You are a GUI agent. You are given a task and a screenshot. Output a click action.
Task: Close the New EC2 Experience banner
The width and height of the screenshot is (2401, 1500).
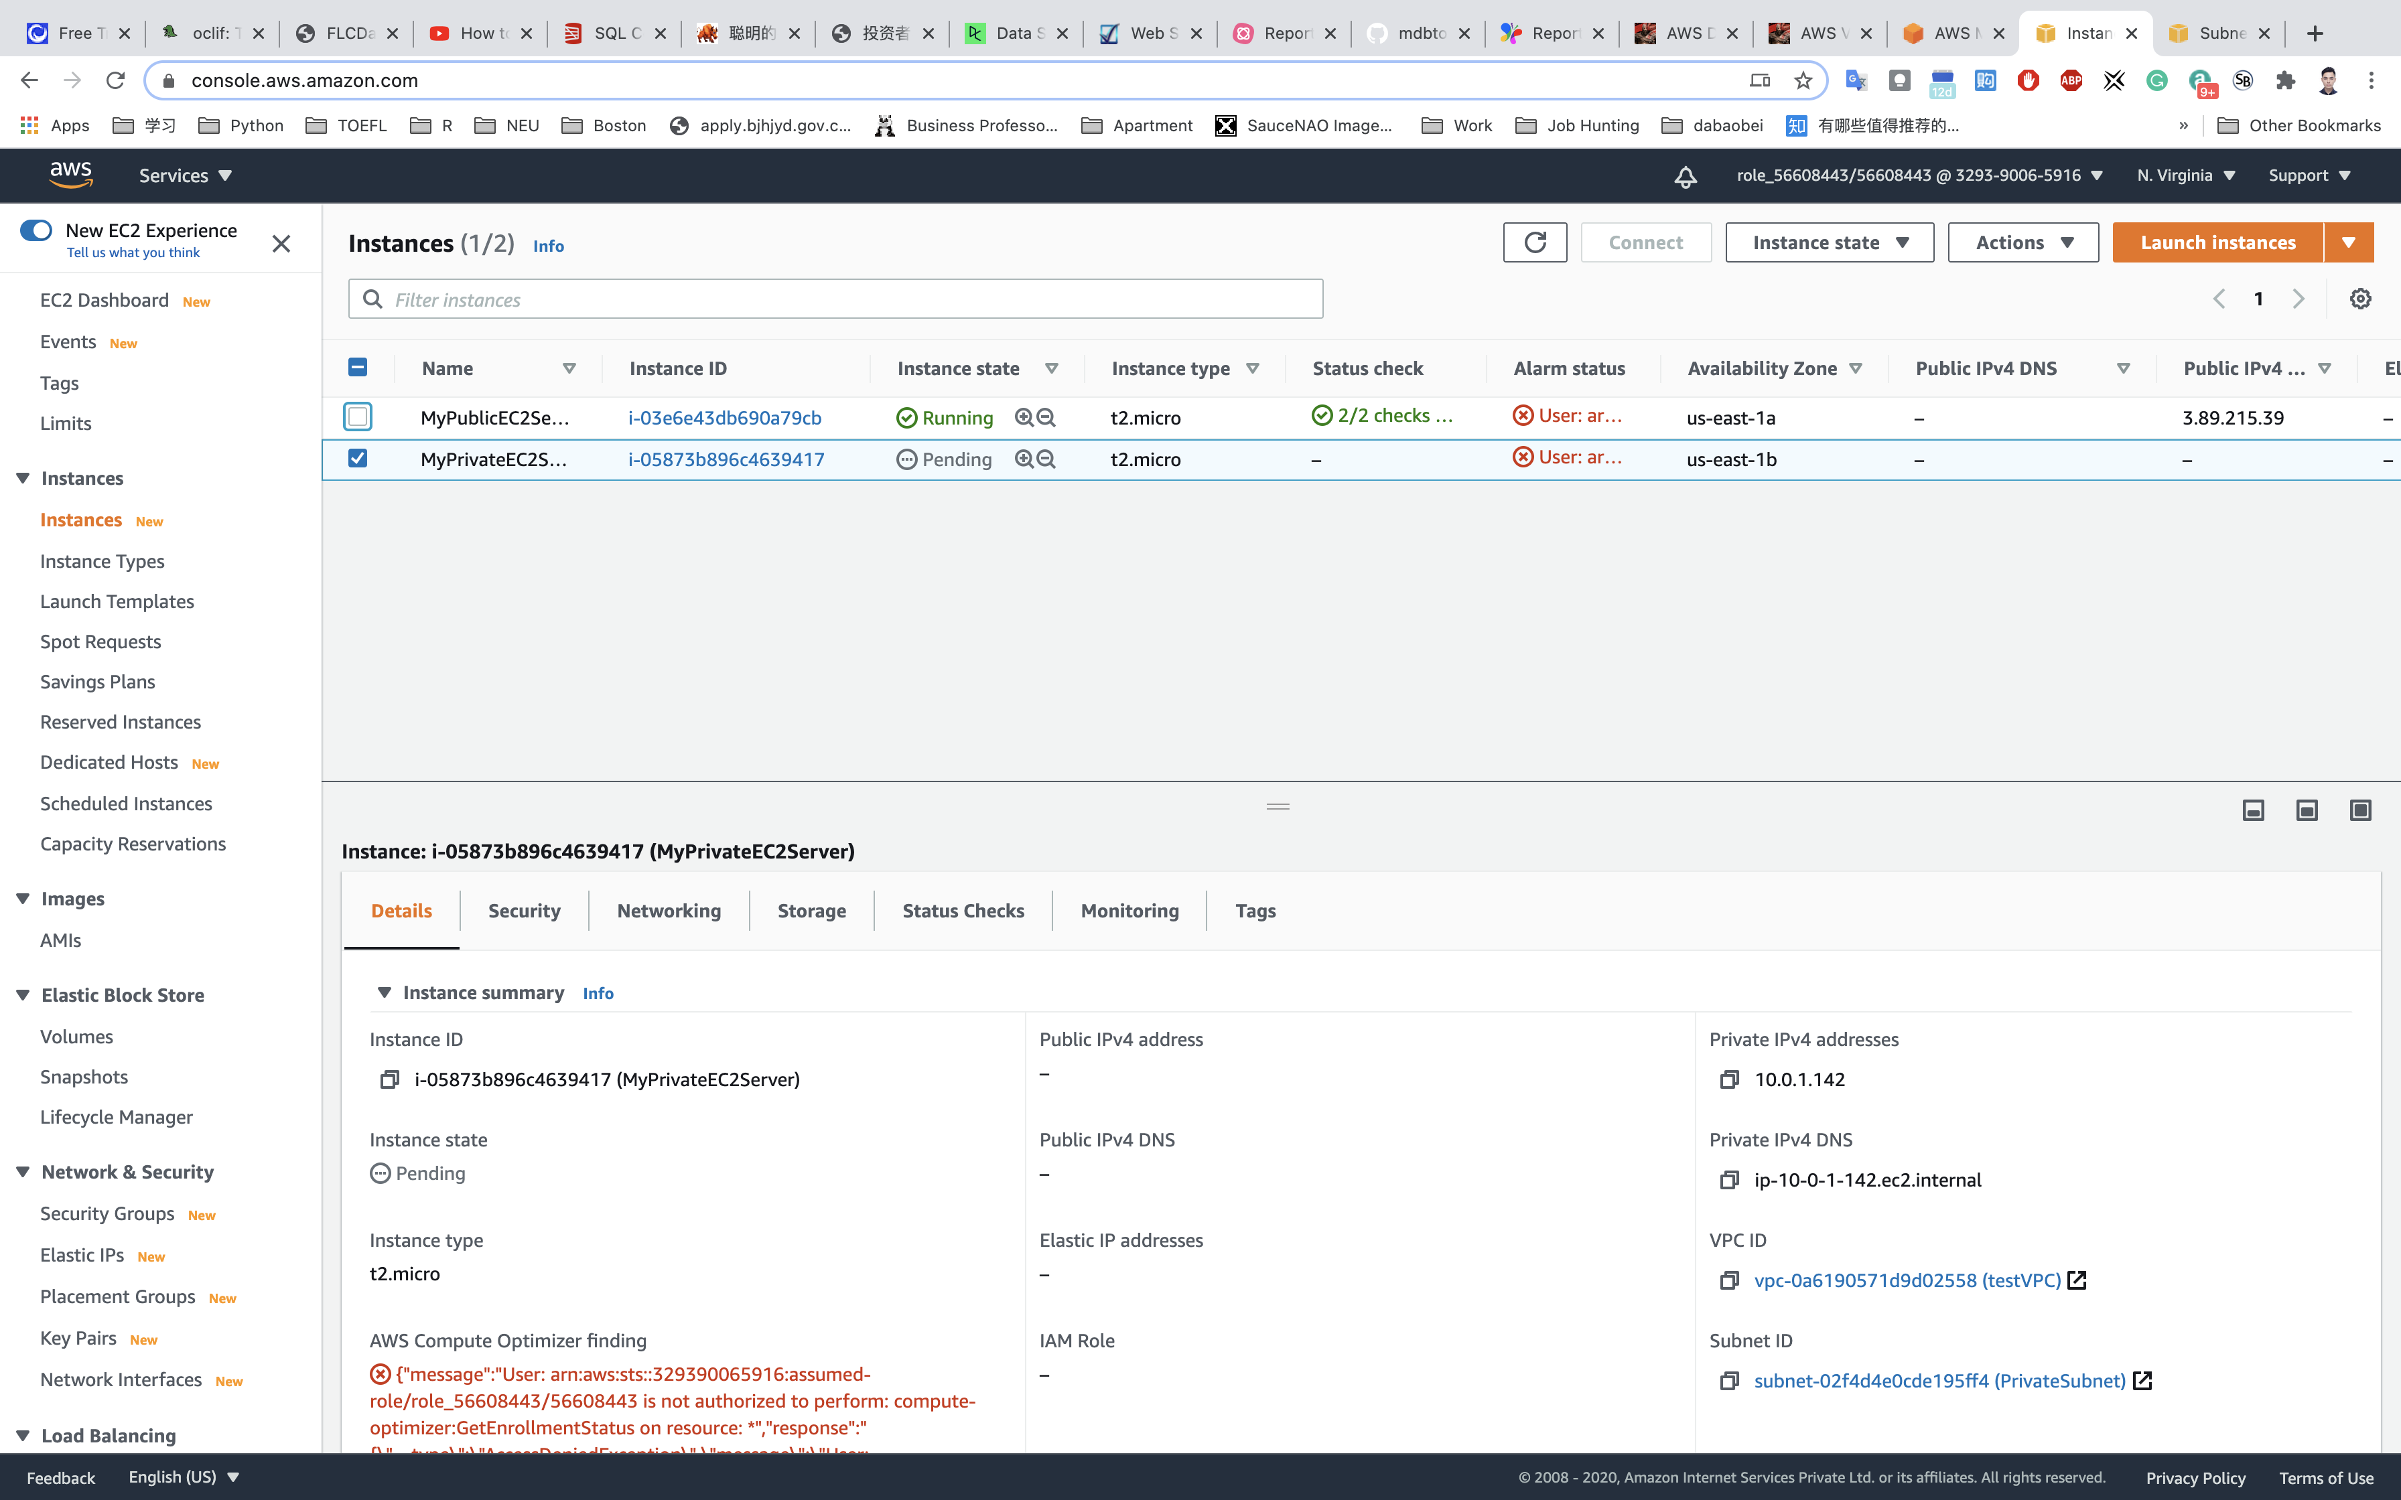281,243
